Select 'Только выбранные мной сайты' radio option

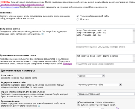coord(78,16)
